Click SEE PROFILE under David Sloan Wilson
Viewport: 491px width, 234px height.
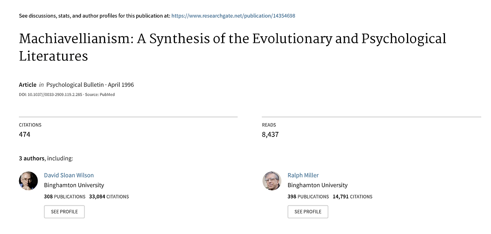pyautogui.click(x=64, y=211)
